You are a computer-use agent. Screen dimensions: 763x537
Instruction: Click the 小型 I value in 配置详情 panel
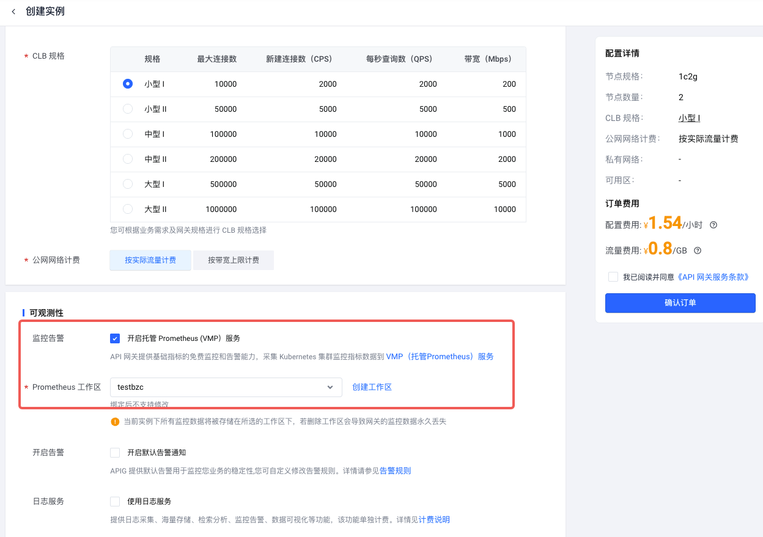pyautogui.click(x=689, y=118)
